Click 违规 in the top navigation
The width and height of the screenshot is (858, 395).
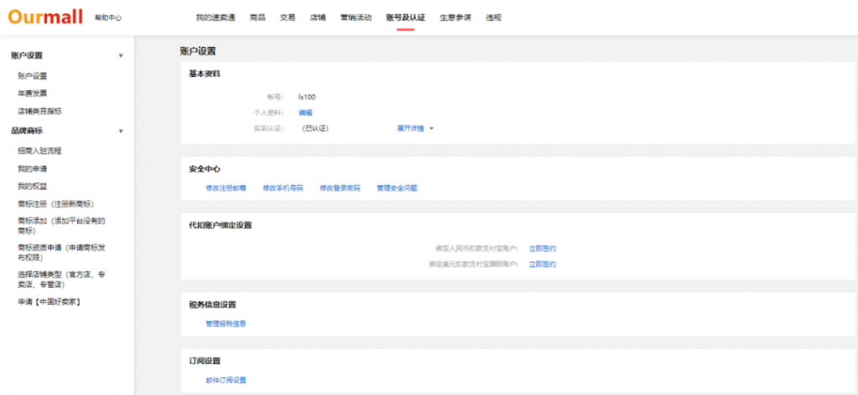(x=494, y=18)
